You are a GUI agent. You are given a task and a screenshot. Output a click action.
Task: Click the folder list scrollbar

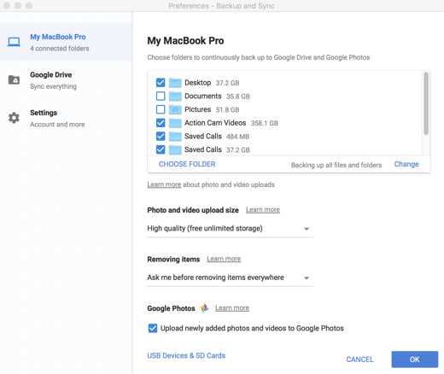(x=426, y=103)
